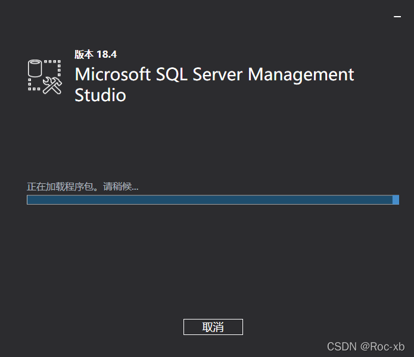Screen dimensions: 414x357
Task: Click the word Microsoft in the title
Action: 112,75
